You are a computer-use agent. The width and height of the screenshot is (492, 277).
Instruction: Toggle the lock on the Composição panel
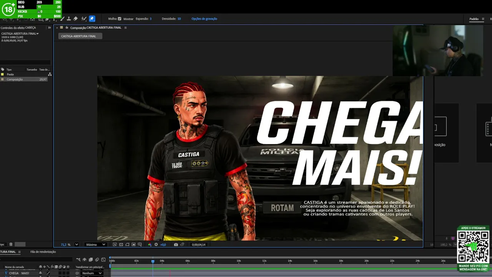66,28
